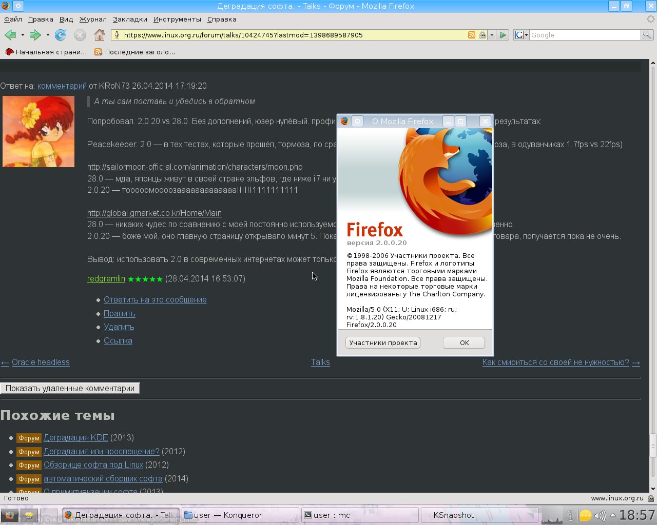The height and width of the screenshot is (525, 657).
Task: Open the volume speaker tray icon
Action: 600,516
